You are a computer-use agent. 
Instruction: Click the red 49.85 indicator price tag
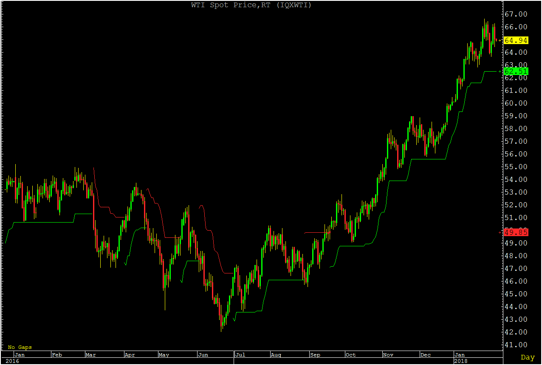pyautogui.click(x=515, y=232)
